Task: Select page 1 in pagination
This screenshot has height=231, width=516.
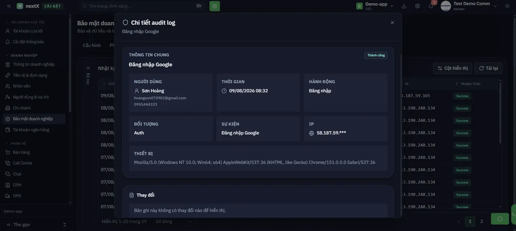Action: coord(470,221)
